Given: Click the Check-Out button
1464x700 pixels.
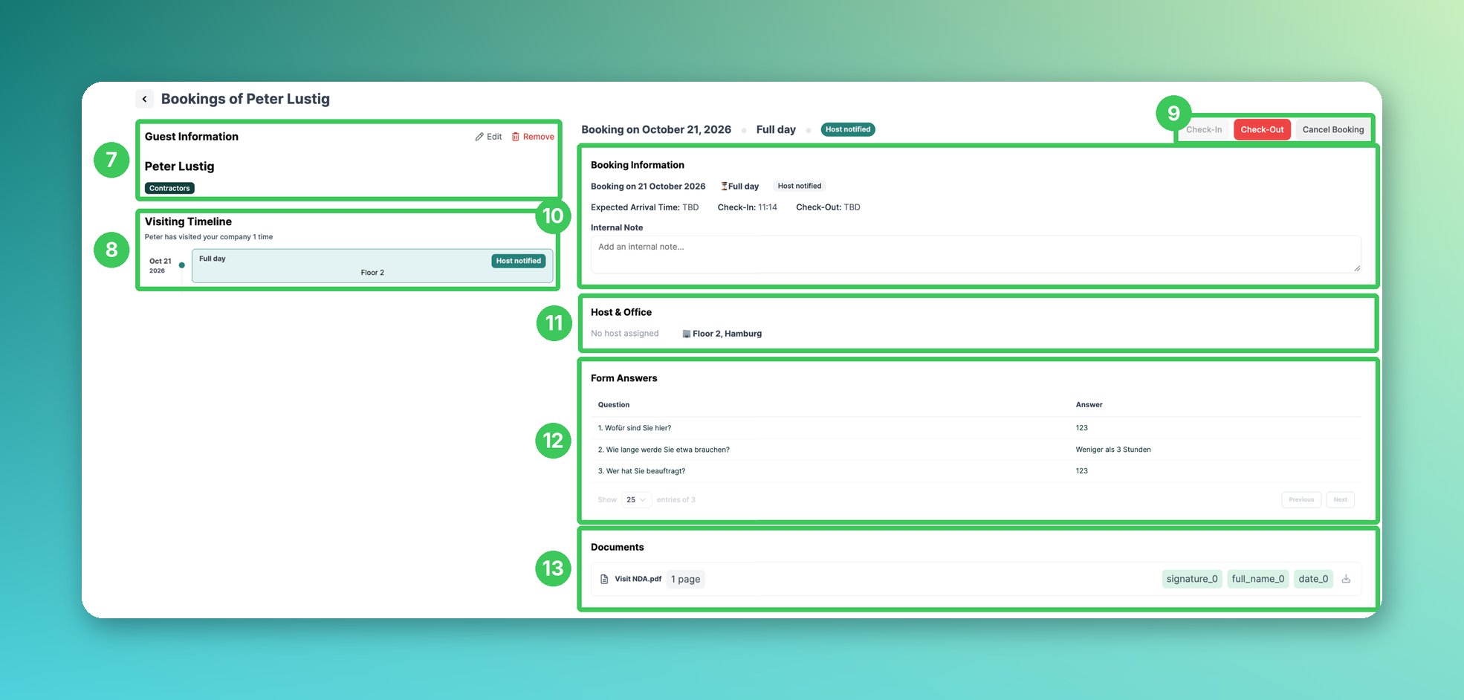Looking at the screenshot, I should tap(1262, 129).
